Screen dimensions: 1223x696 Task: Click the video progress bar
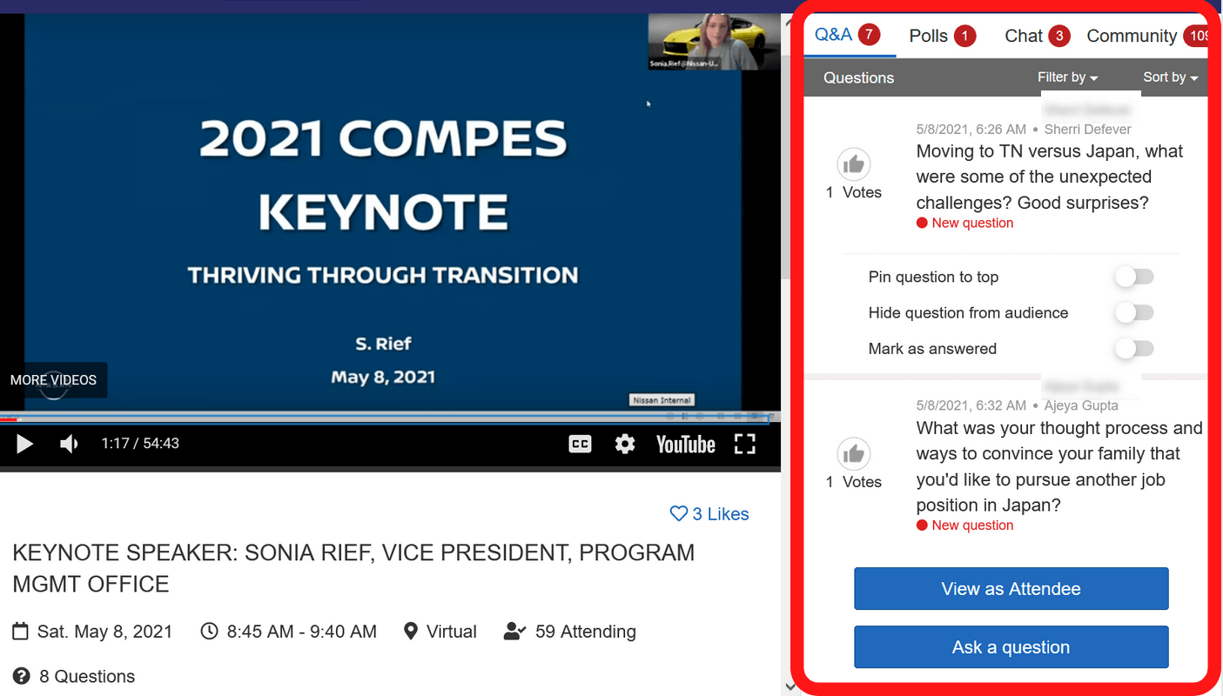point(383,418)
